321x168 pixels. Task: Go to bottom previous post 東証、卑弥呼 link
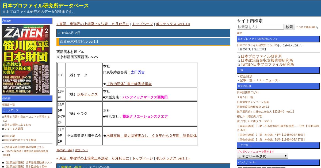click(93, 158)
